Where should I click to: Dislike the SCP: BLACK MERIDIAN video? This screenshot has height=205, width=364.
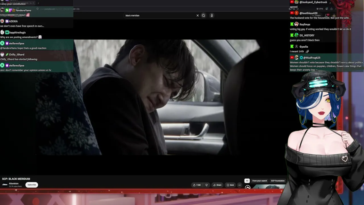coord(206,185)
